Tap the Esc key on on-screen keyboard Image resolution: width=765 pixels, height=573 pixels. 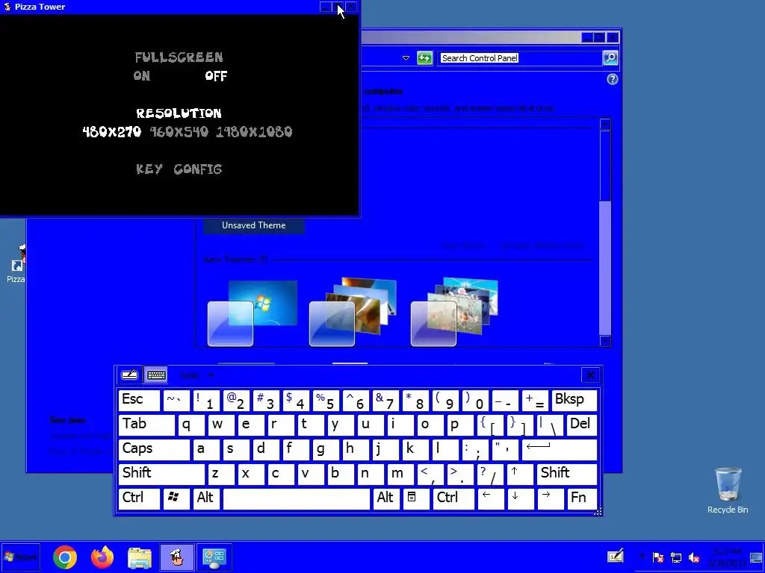coord(139,400)
